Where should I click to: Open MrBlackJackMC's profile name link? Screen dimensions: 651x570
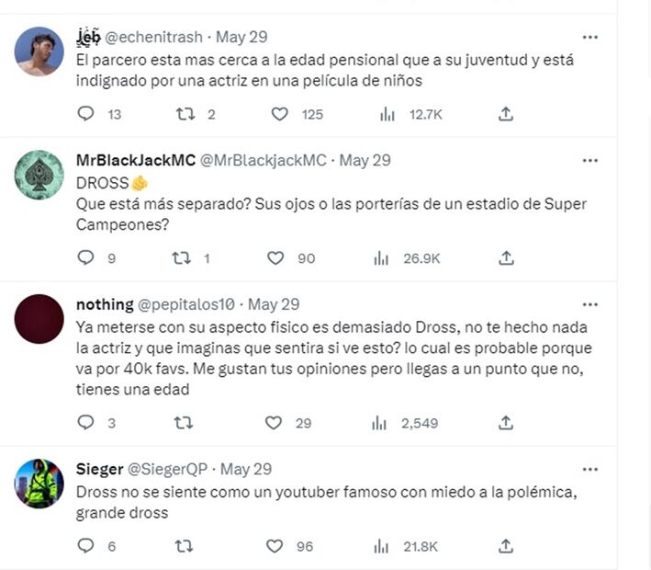[135, 160]
